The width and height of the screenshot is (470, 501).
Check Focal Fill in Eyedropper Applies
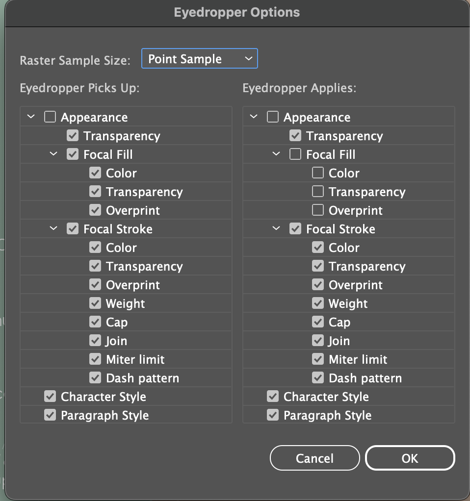(295, 154)
